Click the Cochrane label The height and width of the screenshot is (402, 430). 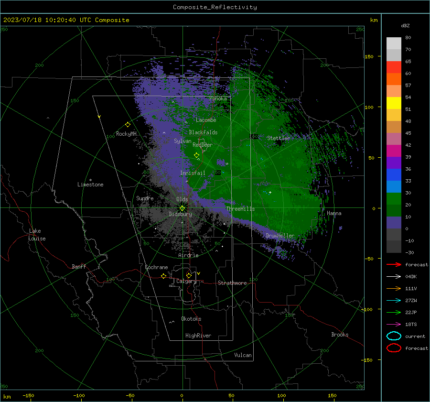click(x=156, y=267)
